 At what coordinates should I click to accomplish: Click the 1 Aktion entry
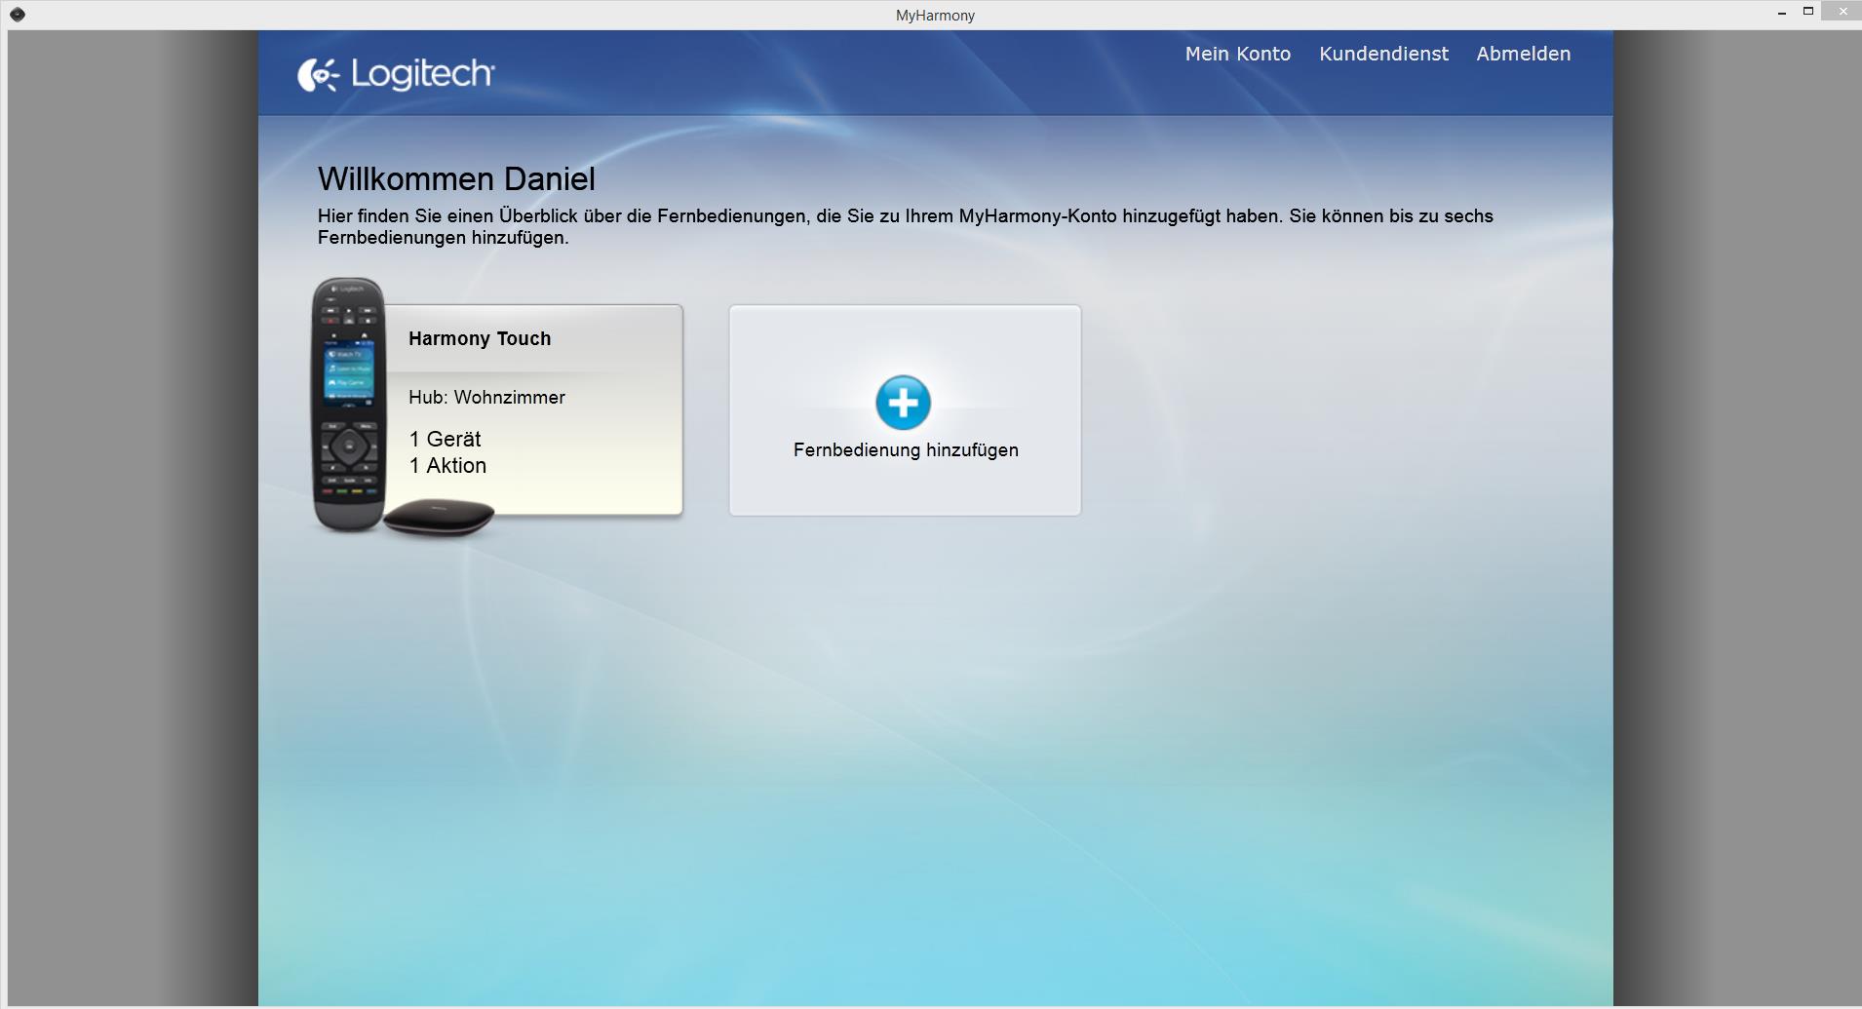point(447,466)
